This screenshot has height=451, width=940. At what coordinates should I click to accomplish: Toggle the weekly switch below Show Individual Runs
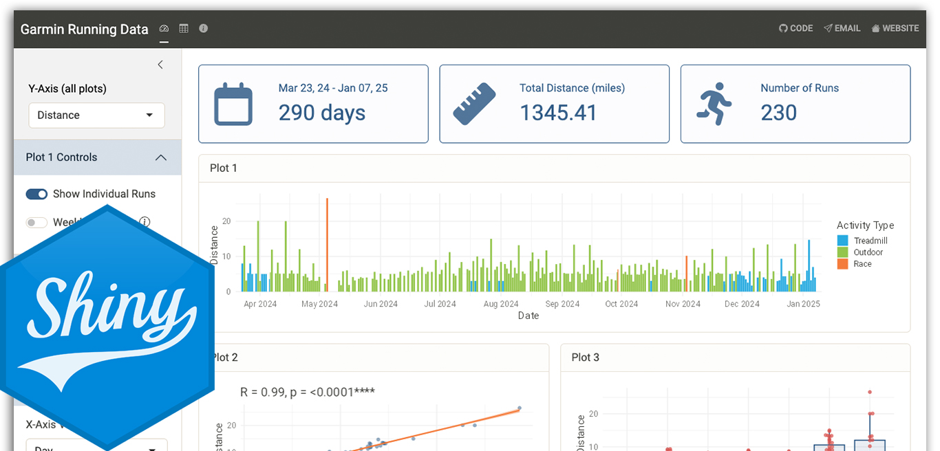point(36,222)
